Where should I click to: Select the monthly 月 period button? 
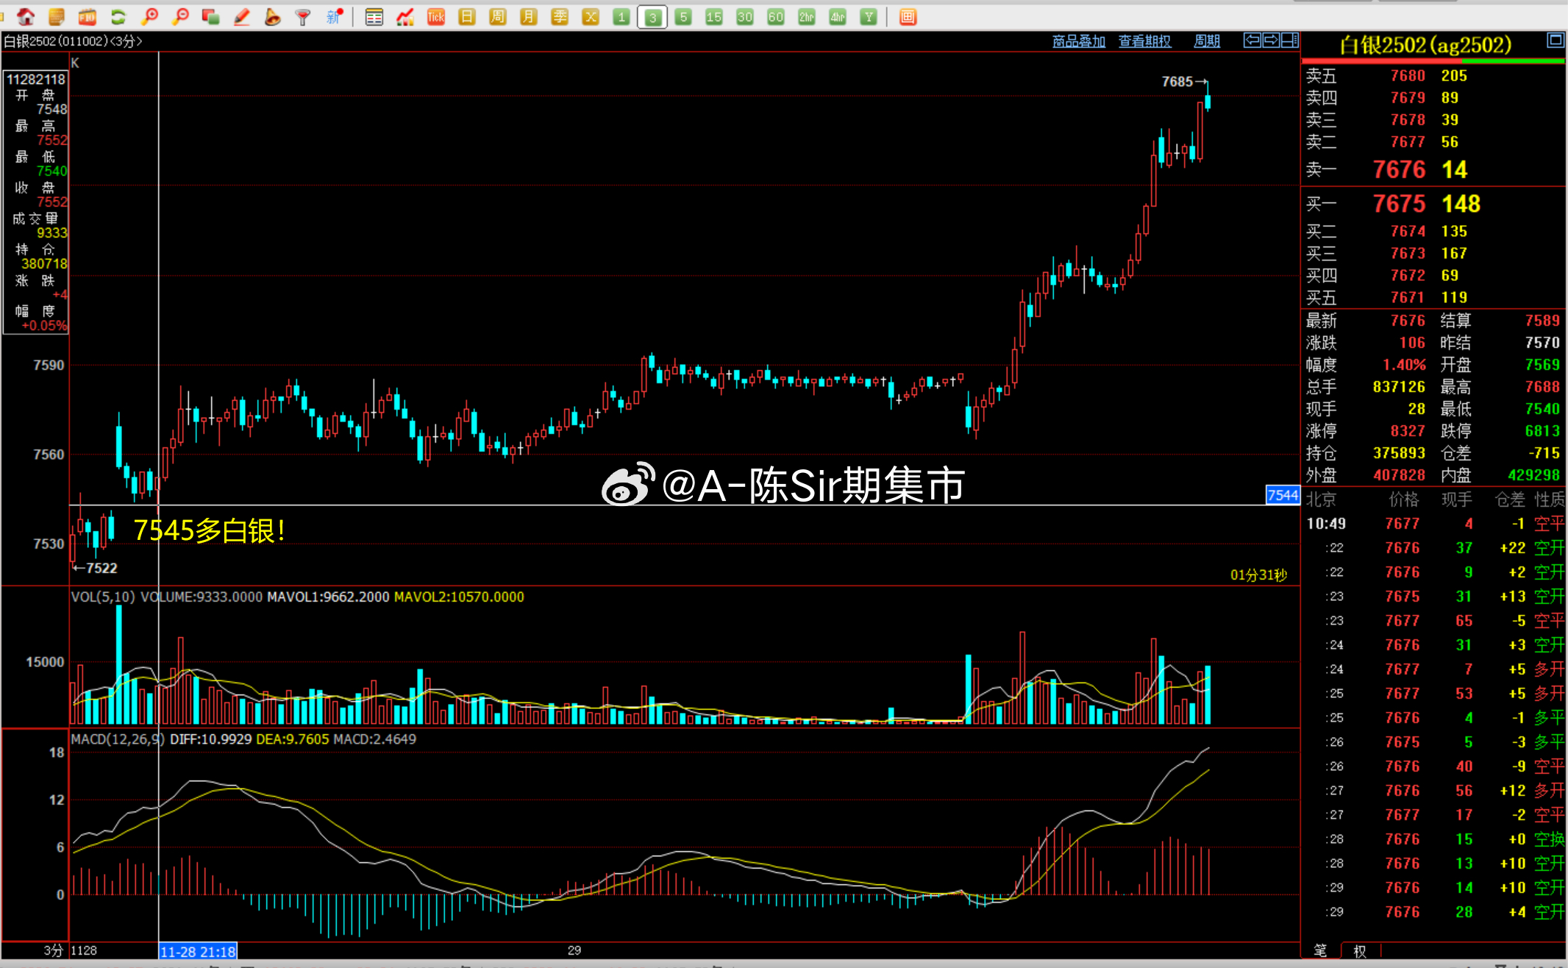tap(529, 17)
